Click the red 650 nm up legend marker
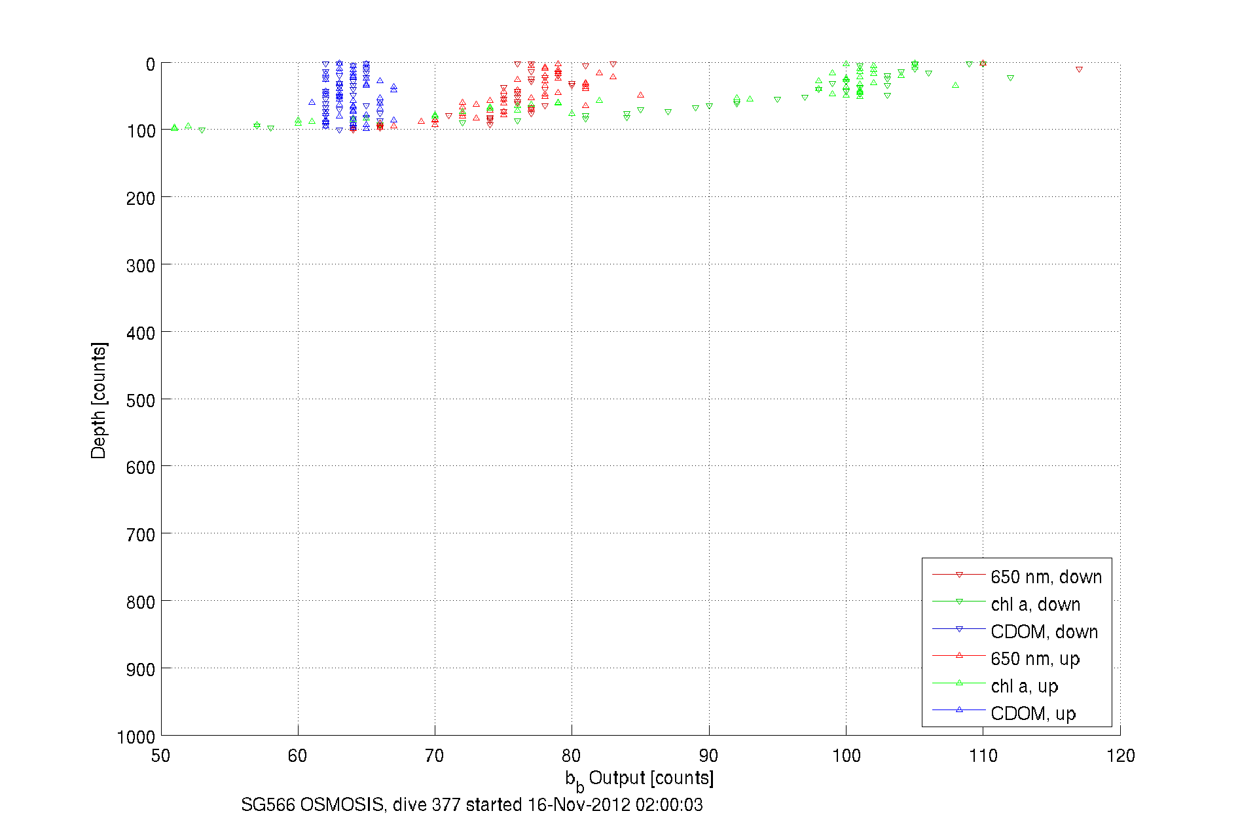 (x=959, y=655)
